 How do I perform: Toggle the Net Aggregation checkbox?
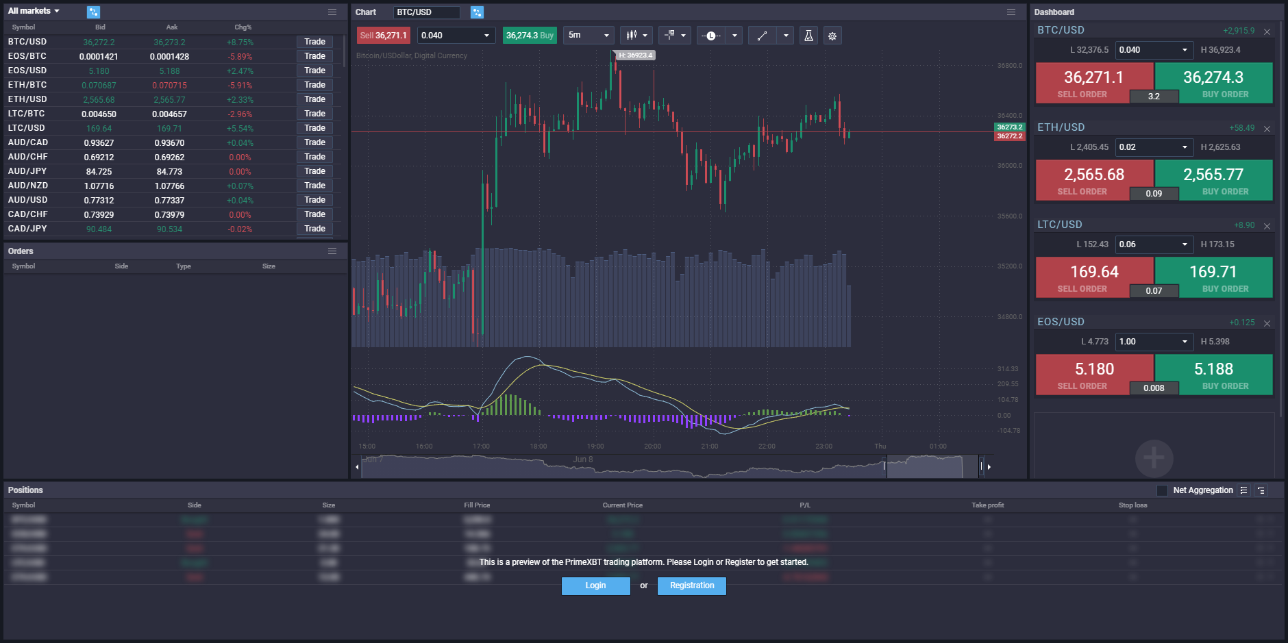[x=1162, y=490]
